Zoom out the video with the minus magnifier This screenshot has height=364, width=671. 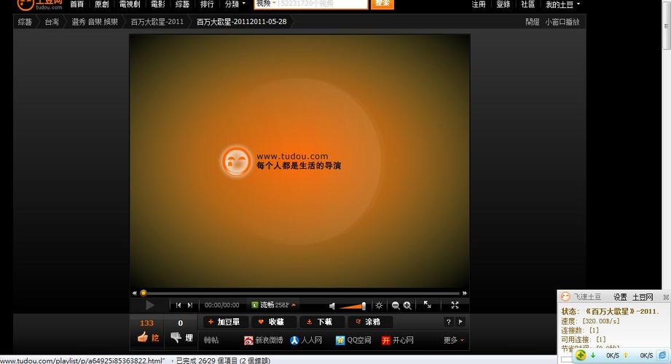coord(396,306)
